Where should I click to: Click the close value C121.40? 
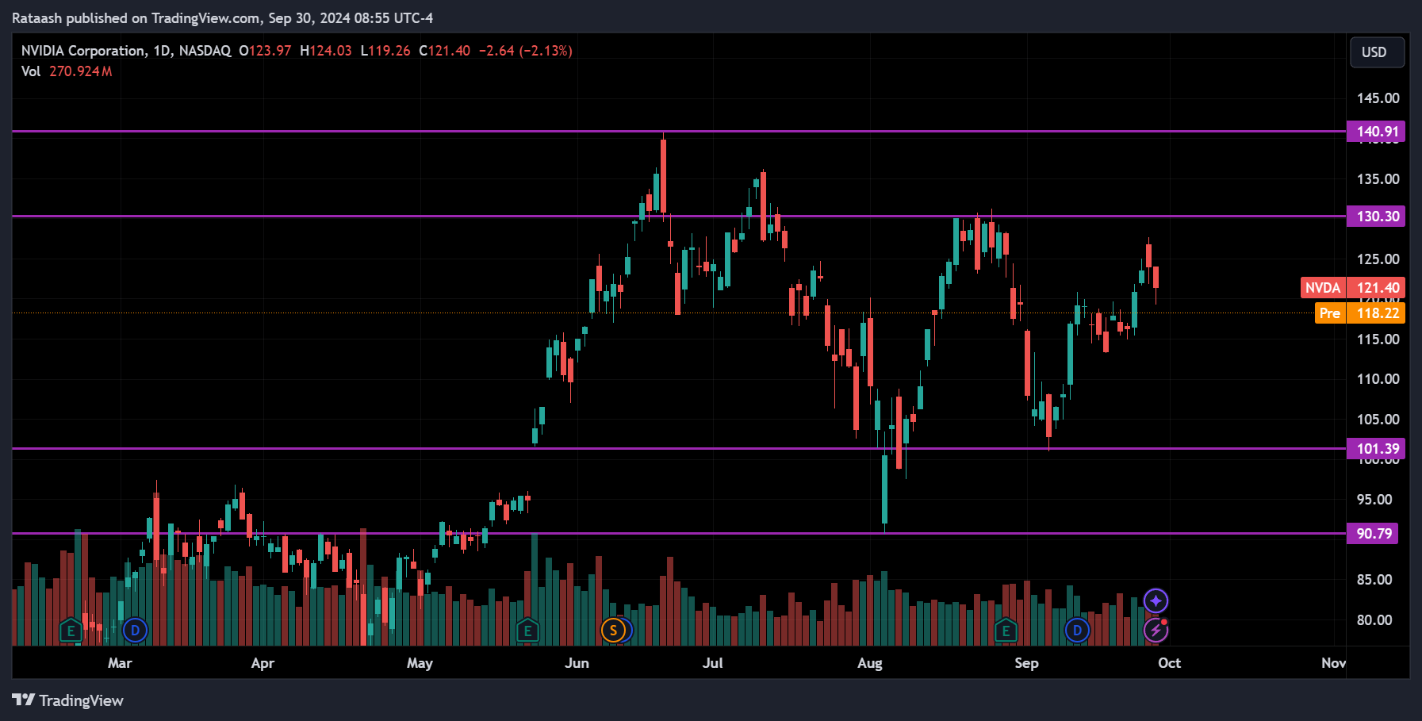click(x=444, y=51)
